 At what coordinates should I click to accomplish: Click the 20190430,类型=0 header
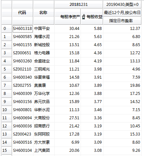[122, 5]
